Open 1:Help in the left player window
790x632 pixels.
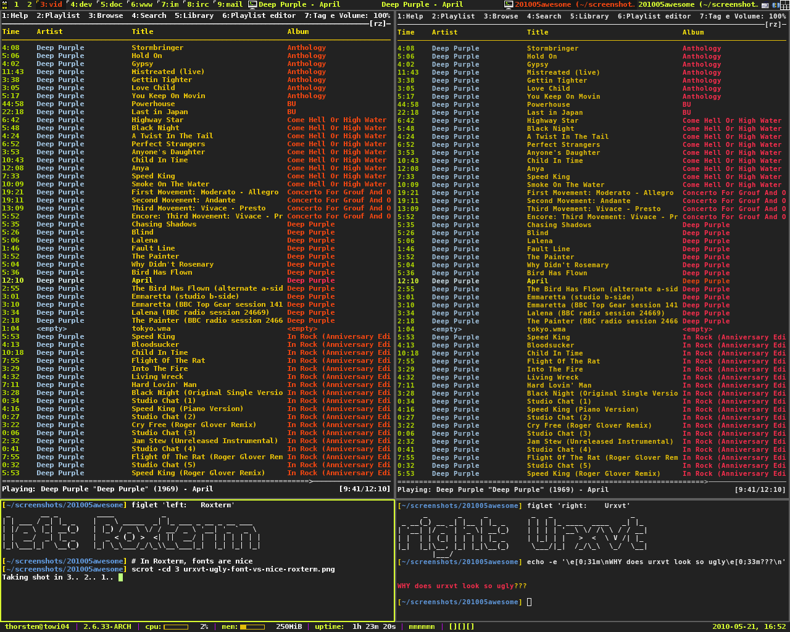(15, 15)
